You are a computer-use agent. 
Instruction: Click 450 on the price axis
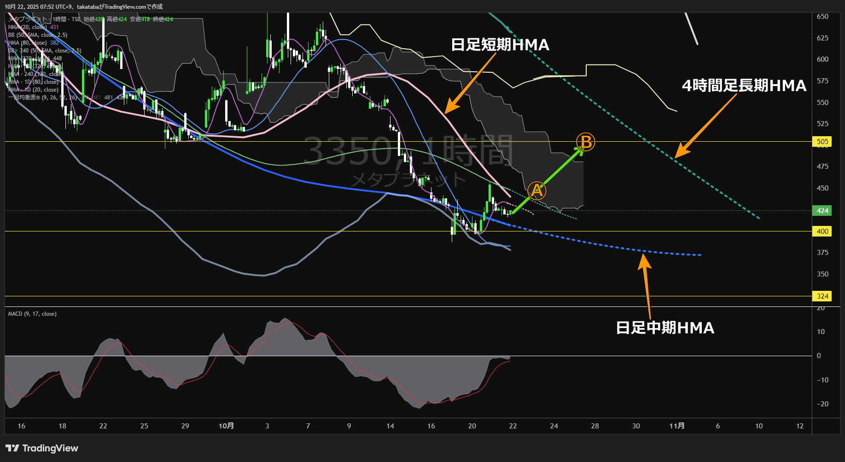point(822,188)
